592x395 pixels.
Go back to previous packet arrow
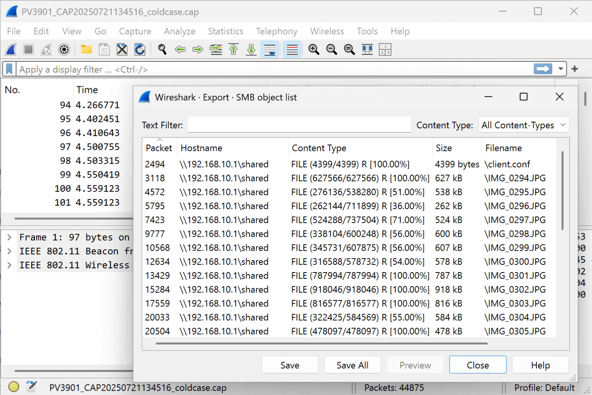180,49
